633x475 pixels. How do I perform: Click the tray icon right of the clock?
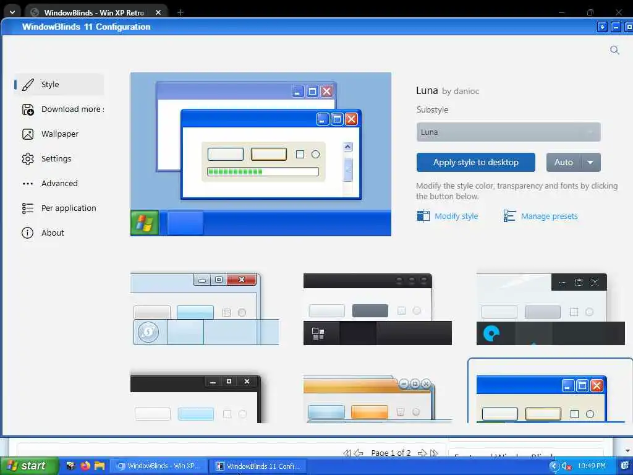click(x=624, y=466)
